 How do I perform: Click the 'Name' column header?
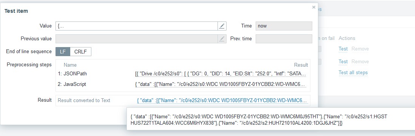tap(70, 65)
